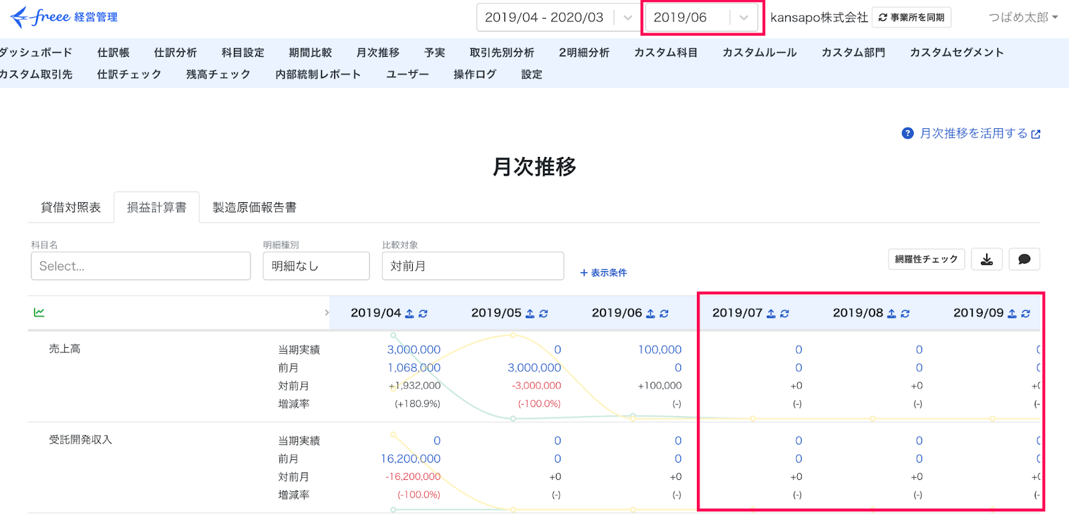Open the カスタムセグメント menu item
1069x516 pixels.
coord(957,52)
